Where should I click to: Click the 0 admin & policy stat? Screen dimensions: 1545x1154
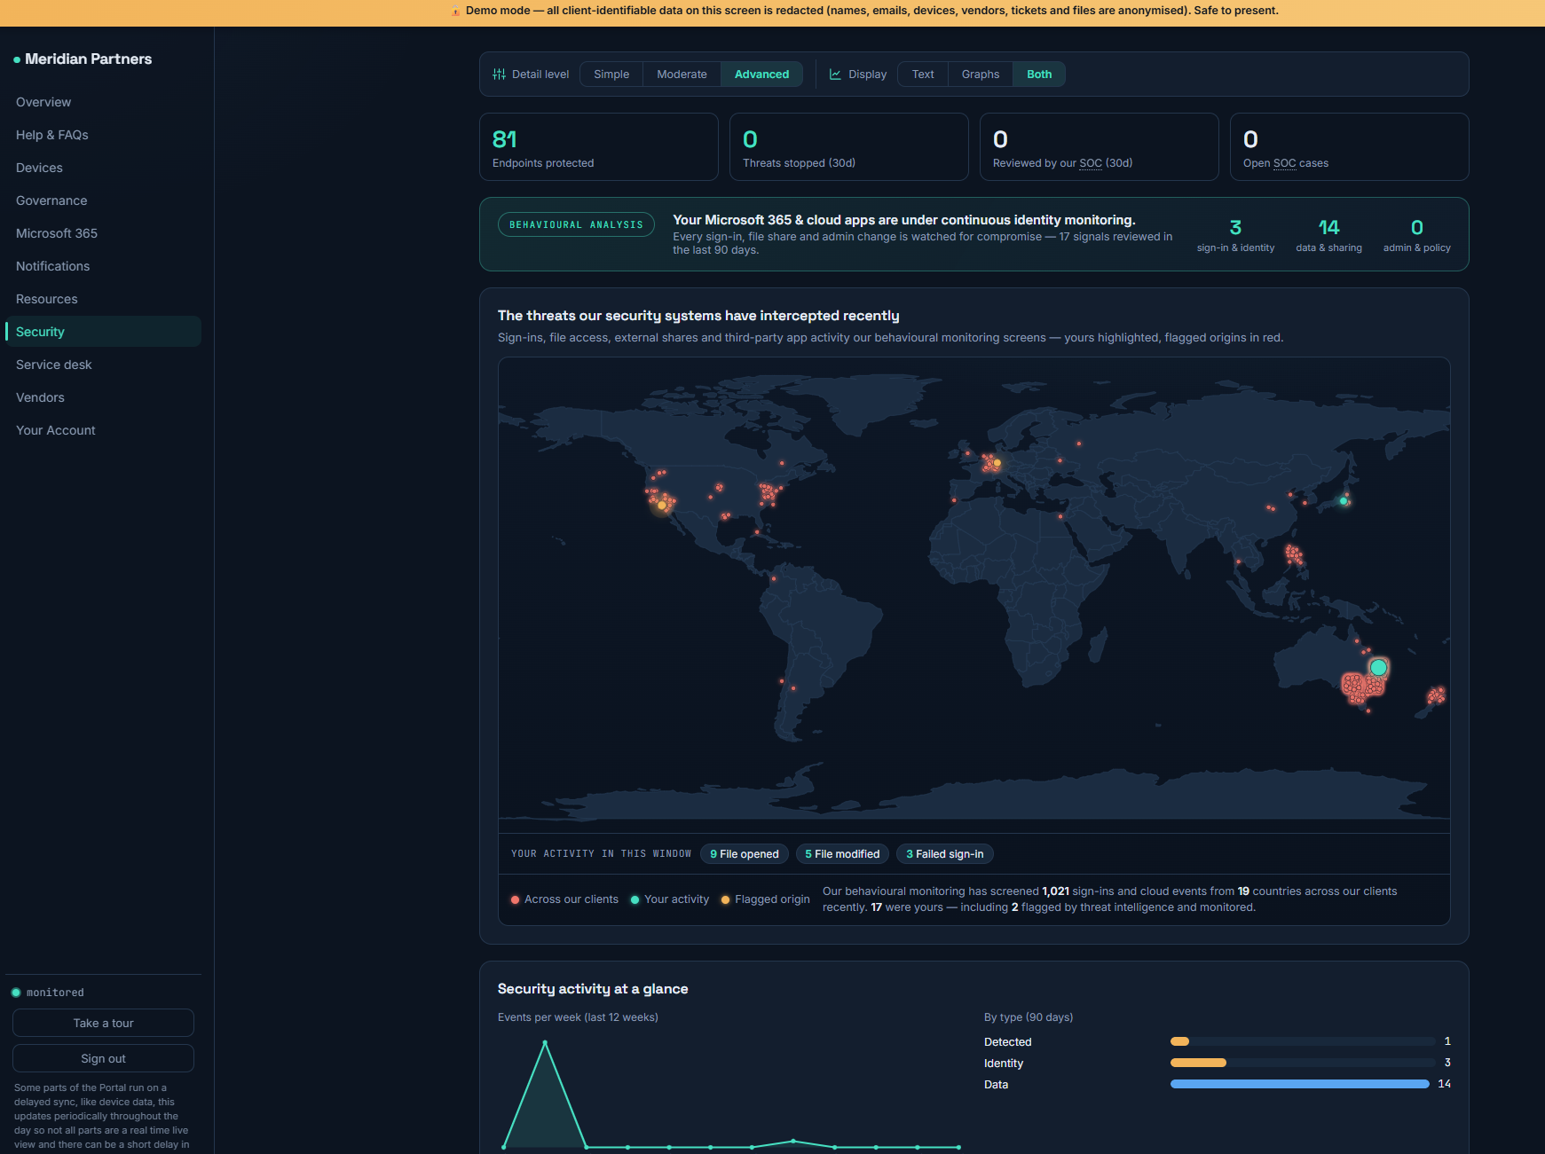tap(1417, 235)
